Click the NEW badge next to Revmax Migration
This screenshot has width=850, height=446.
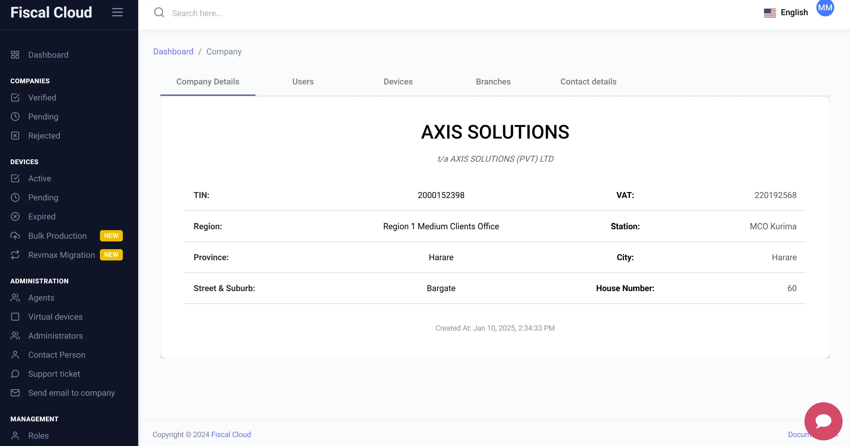tap(111, 255)
